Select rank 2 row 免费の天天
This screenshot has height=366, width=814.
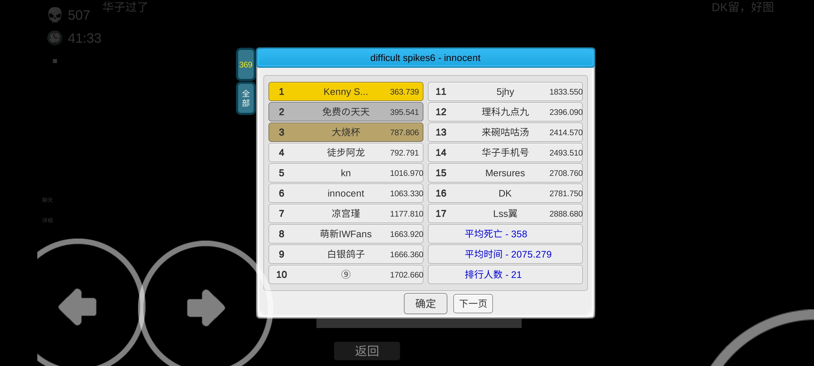pos(346,112)
